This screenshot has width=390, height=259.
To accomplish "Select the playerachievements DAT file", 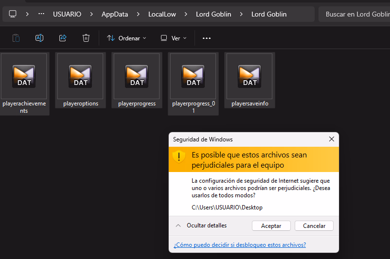I will [x=24, y=83].
